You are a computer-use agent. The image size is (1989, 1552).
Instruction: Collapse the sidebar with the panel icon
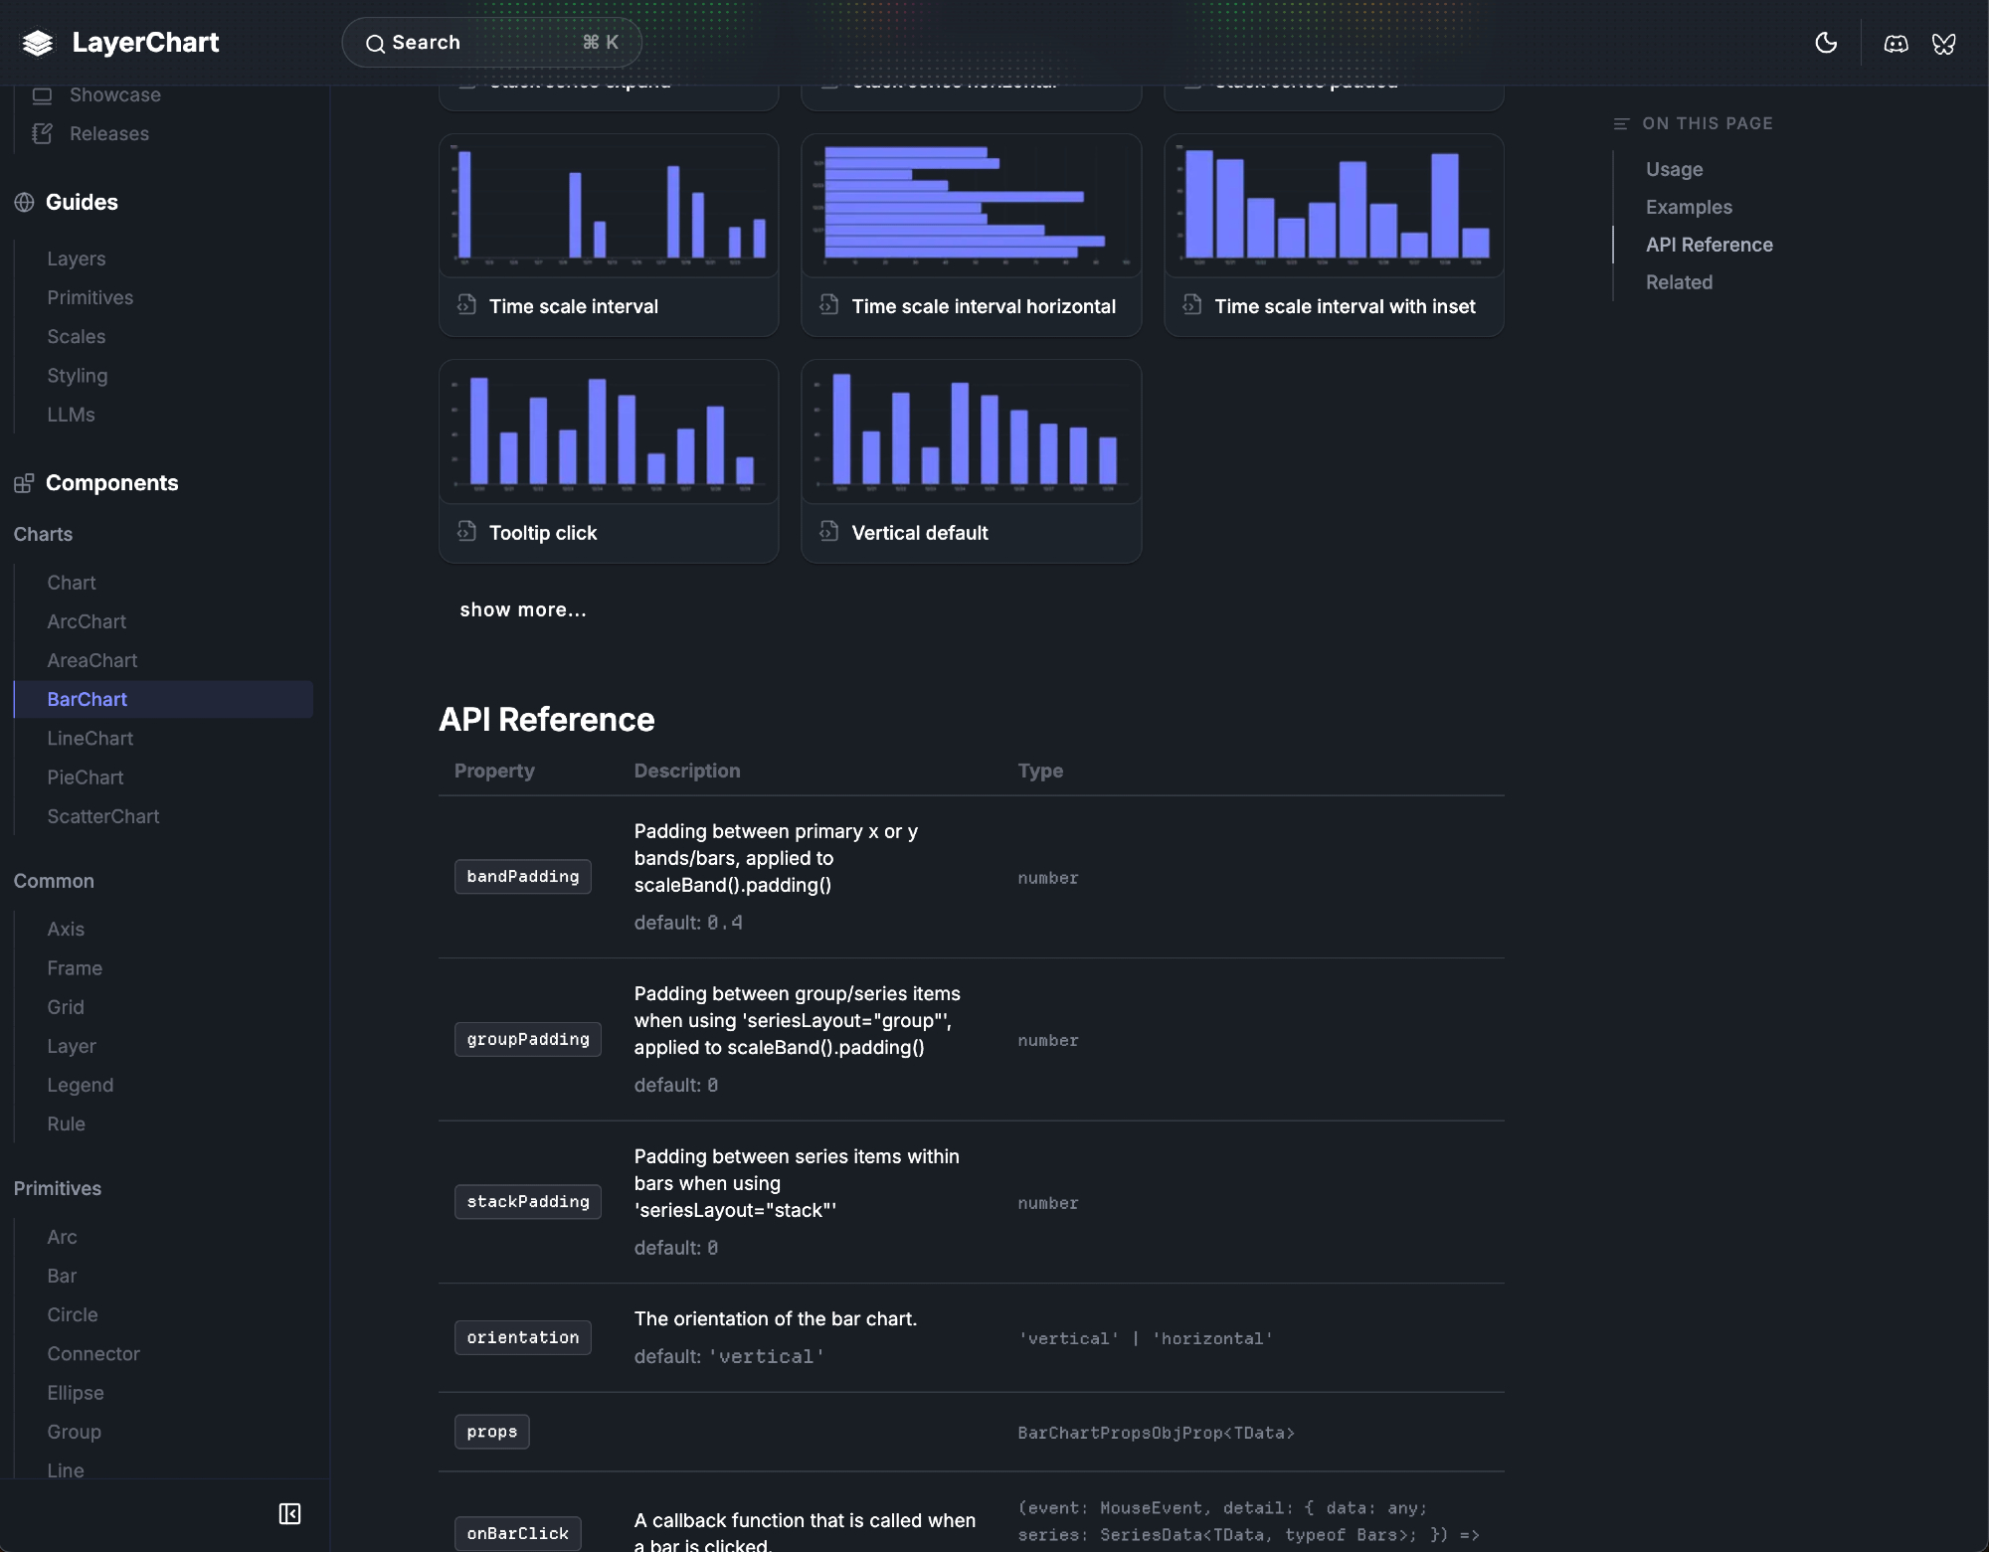[289, 1513]
